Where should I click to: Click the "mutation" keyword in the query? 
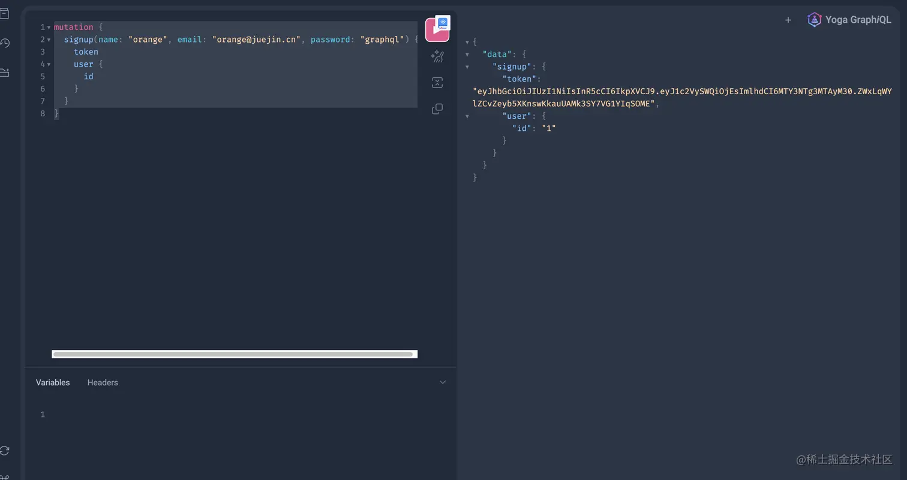[x=74, y=27]
